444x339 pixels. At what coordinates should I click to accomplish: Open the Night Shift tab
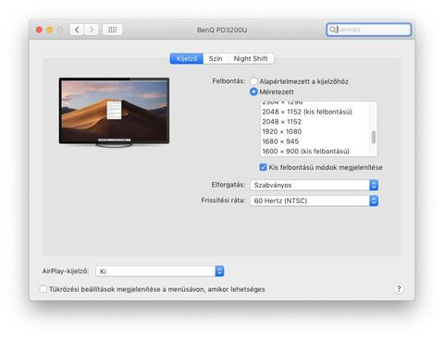point(251,58)
